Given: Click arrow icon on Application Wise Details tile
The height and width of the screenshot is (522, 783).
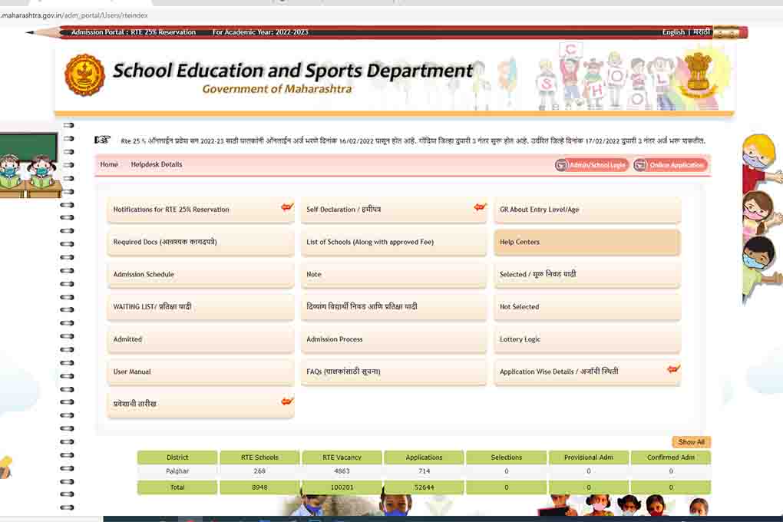Looking at the screenshot, I should (x=673, y=369).
